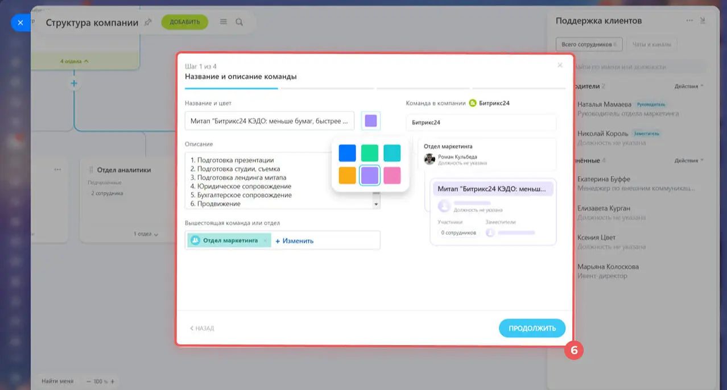Collapse the 4 отдела expander
727x390 pixels.
point(74,61)
